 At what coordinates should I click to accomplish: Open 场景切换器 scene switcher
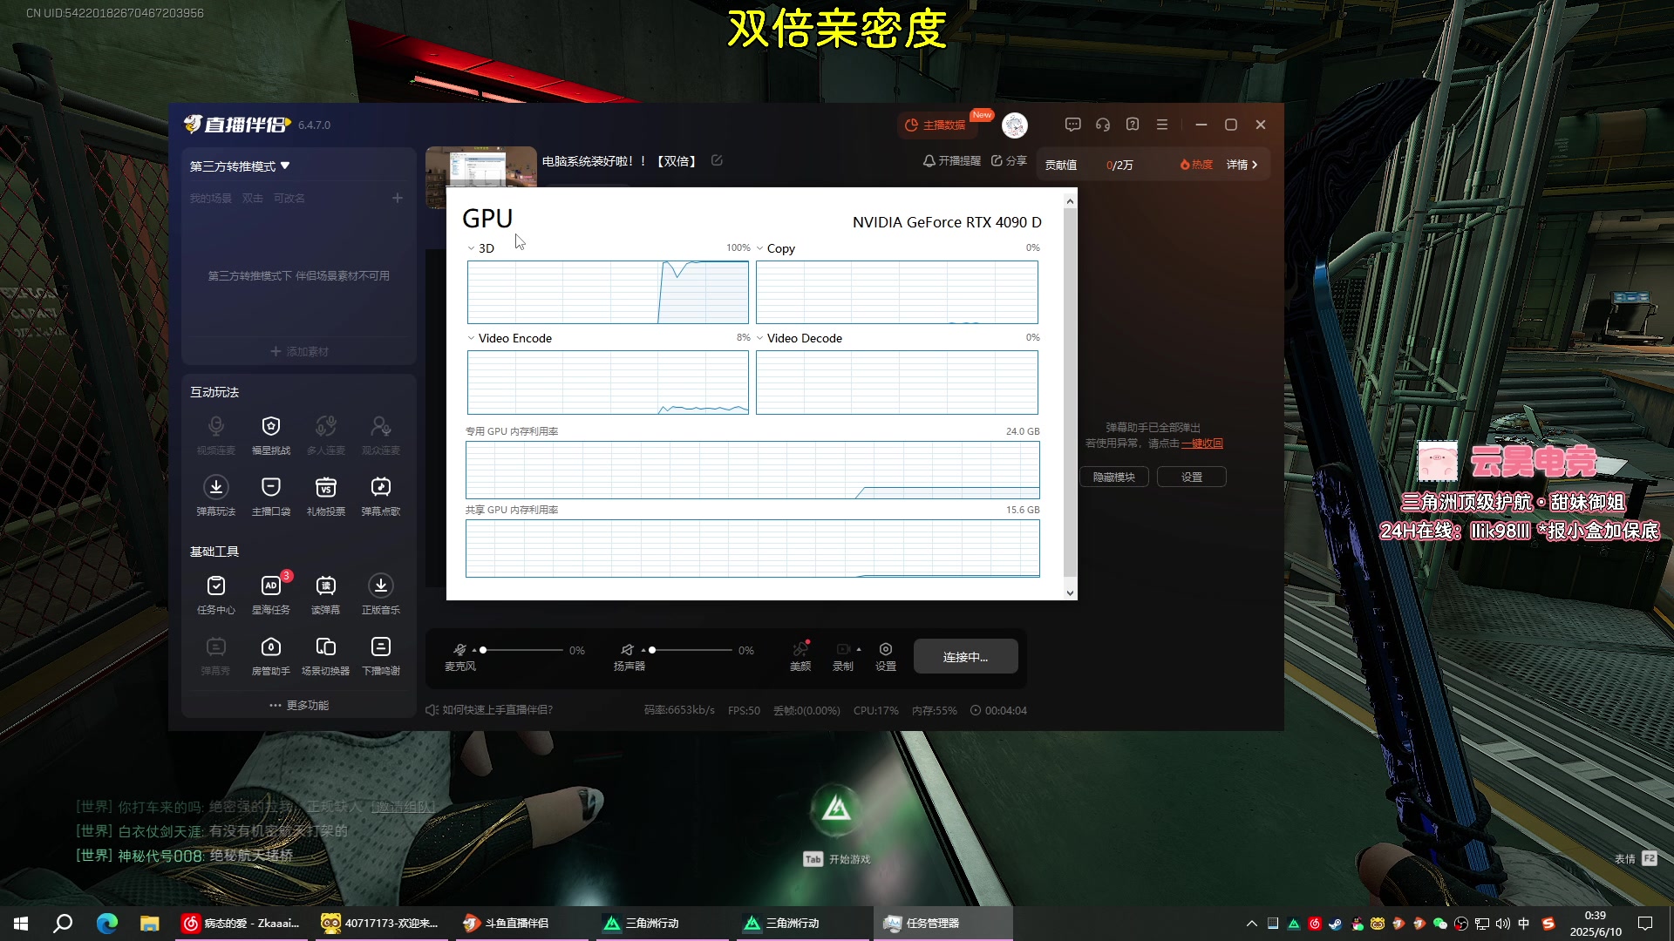click(x=326, y=654)
